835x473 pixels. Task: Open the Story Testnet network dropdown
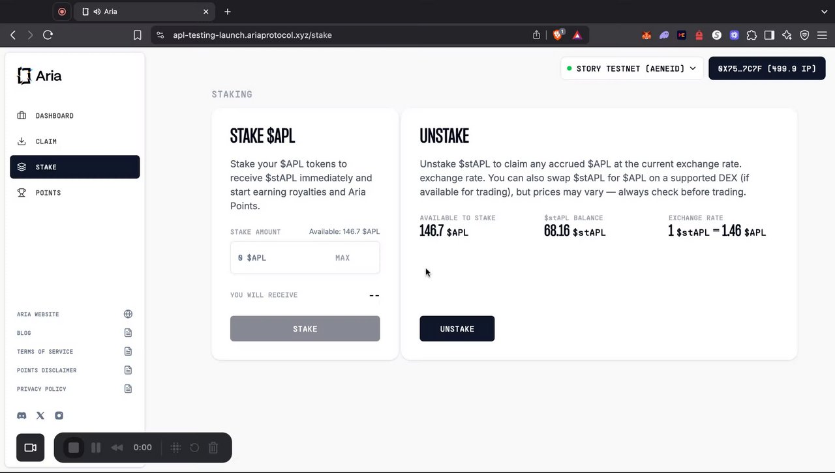tap(631, 68)
